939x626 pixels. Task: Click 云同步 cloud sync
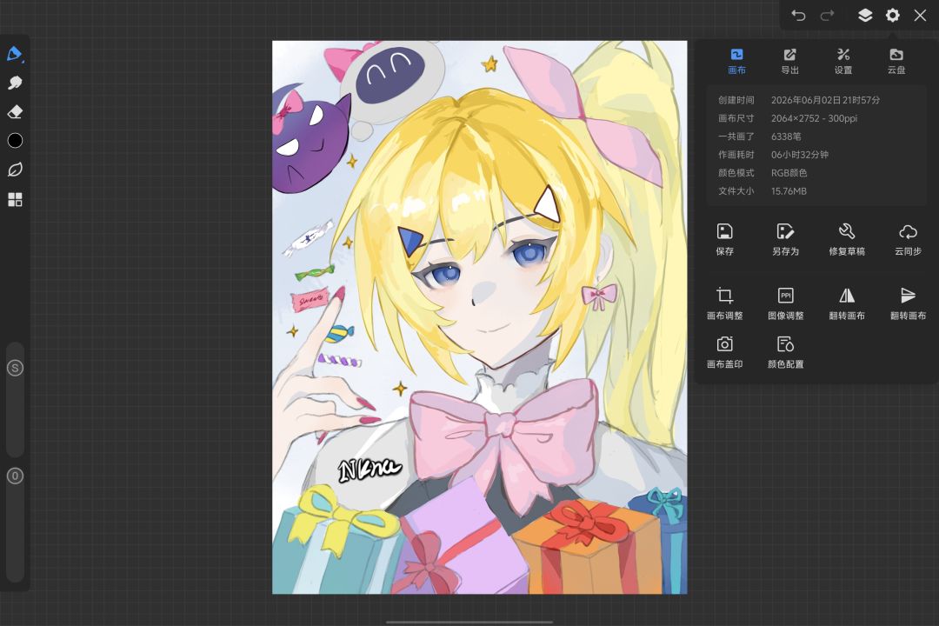[908, 240]
